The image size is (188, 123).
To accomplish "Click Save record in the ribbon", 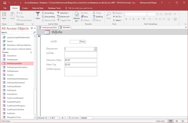I will [x=84, y=17].
